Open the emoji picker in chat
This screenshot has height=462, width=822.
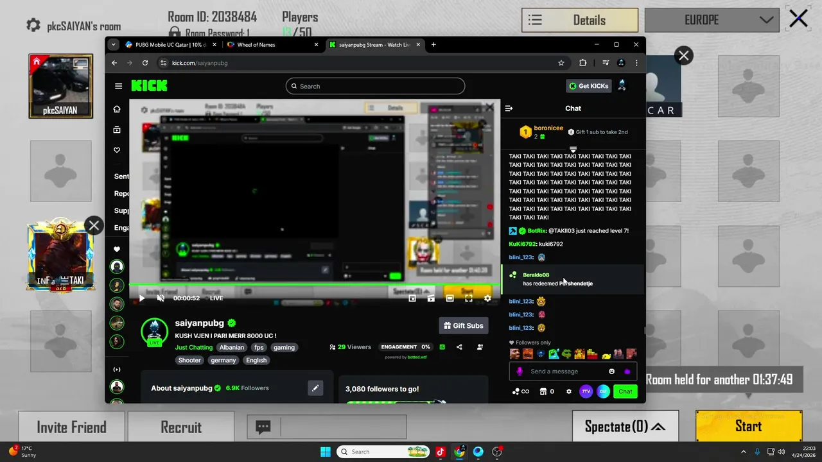tap(611, 372)
